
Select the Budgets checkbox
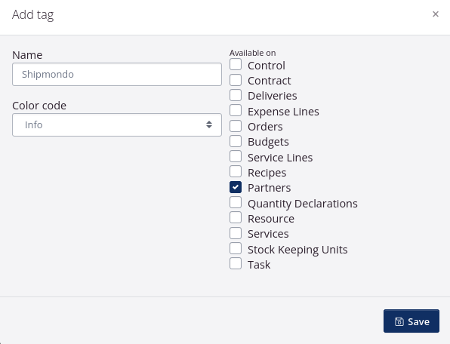coord(236,141)
